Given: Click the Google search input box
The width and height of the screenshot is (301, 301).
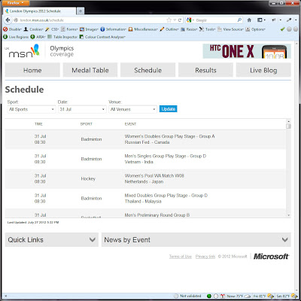Looking at the screenshot, I should tap(216, 20).
